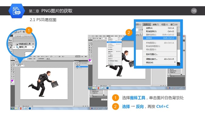
Task: Pick the Eyedropper tool in the magnified circle
Action: (x=10, y=48)
